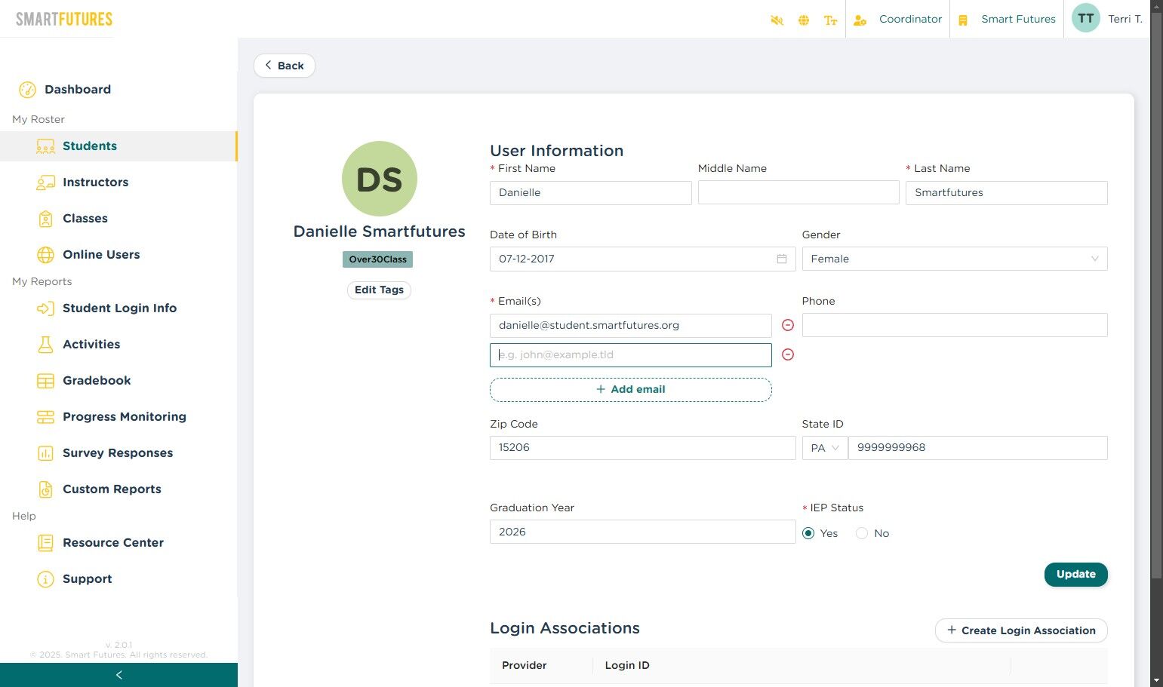
Task: Select Yes for IEP Status
Action: [808, 533]
